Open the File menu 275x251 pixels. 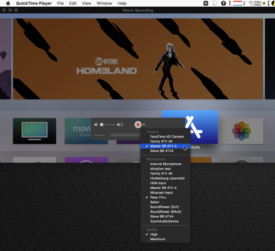pos(60,3)
